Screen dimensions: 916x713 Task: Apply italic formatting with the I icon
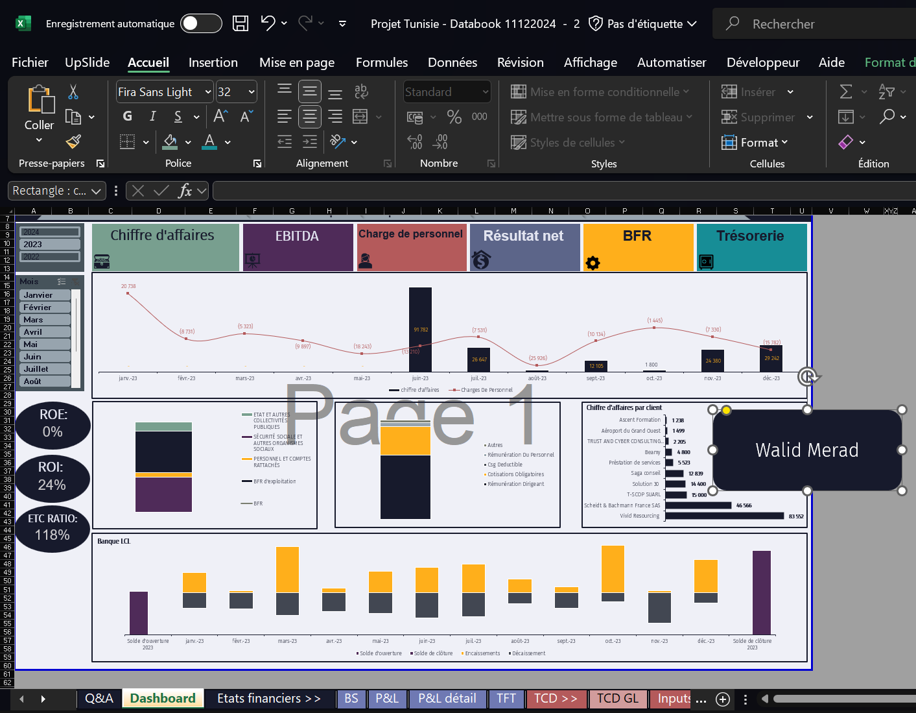[x=152, y=116]
